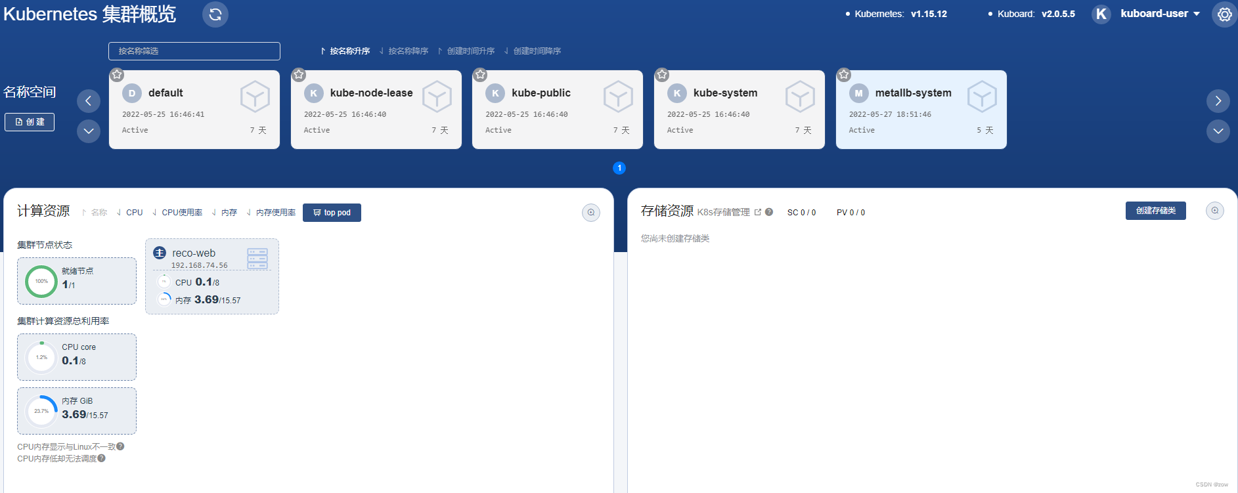Click the cube icon on kube-public card
The image size is (1238, 493).
[618, 96]
